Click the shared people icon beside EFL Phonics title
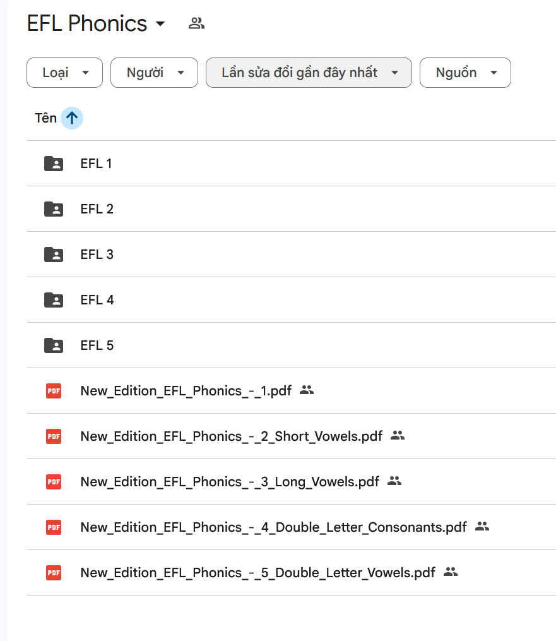Screen dimensions: 556x641 pyautogui.click(x=196, y=24)
